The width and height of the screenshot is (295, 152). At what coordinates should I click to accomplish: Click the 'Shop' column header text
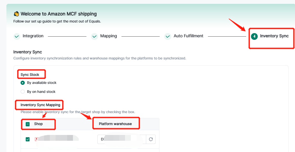pyautogui.click(x=38, y=124)
